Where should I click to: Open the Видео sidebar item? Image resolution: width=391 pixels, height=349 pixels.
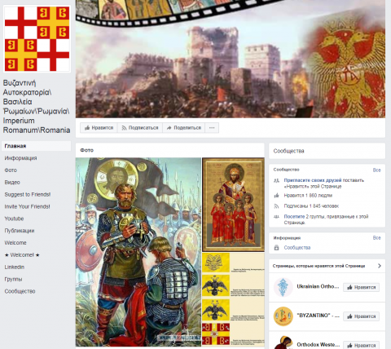12,183
